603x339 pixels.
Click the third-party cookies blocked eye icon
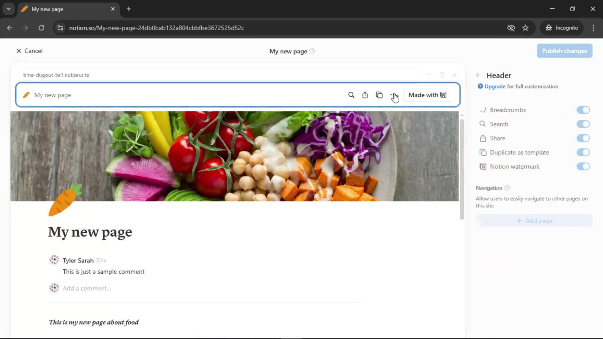511,28
